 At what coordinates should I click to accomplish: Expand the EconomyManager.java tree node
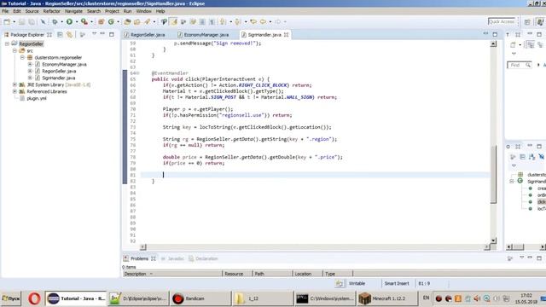click(x=30, y=65)
